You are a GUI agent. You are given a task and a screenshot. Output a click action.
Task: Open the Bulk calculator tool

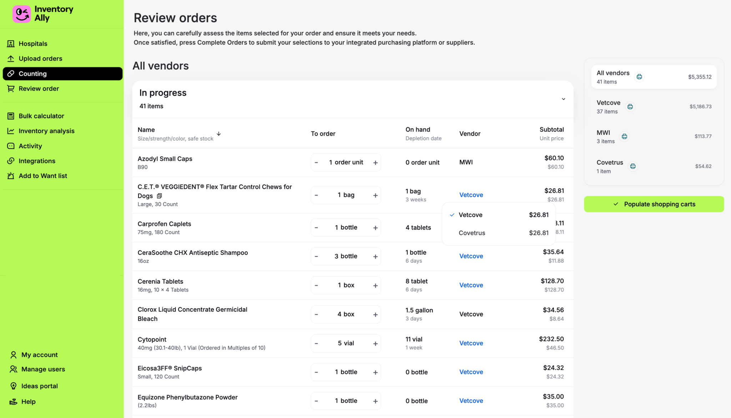click(41, 116)
